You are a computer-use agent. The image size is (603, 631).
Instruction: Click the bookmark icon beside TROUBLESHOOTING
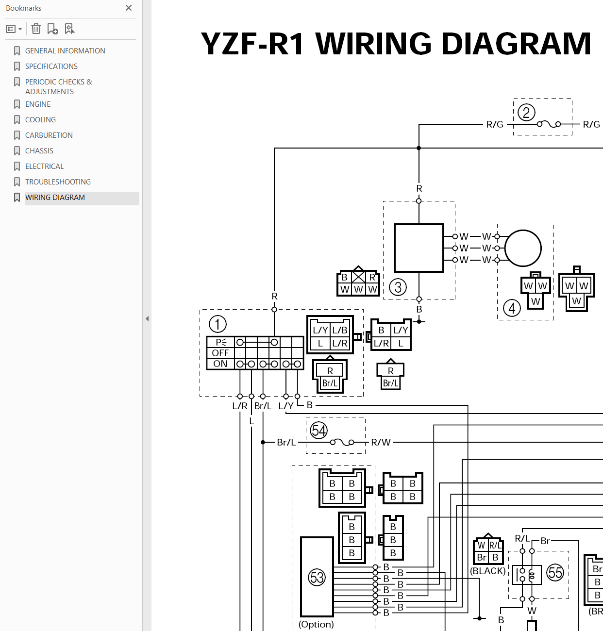17,182
